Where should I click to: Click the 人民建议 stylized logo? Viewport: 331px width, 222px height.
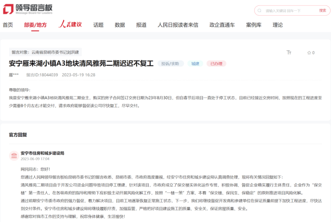click(70, 25)
